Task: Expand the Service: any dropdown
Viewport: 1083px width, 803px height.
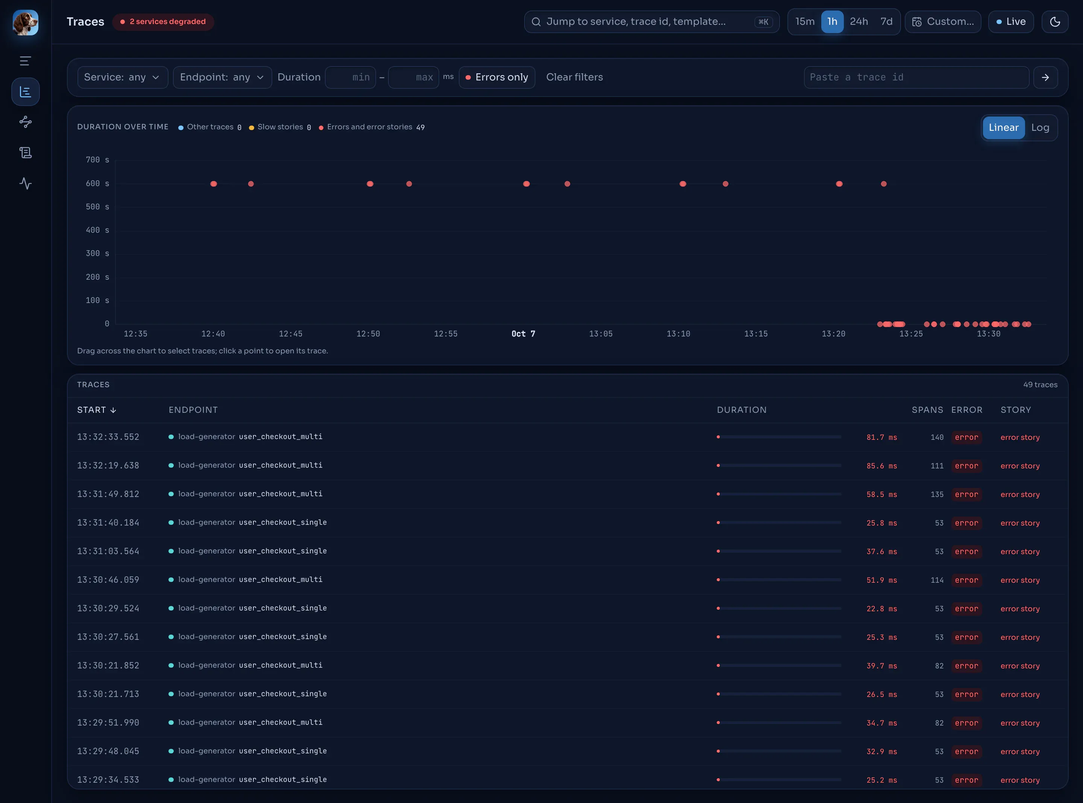Action: tap(123, 77)
